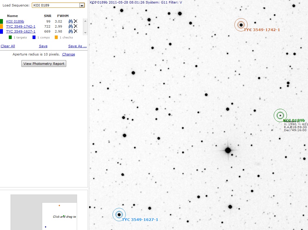The image size is (308, 230).
Task: Click Clear All link
Action: point(8,46)
